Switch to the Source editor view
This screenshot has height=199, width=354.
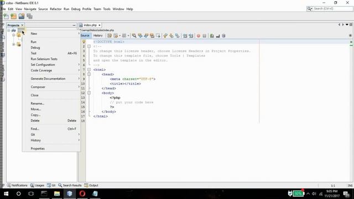click(85, 35)
